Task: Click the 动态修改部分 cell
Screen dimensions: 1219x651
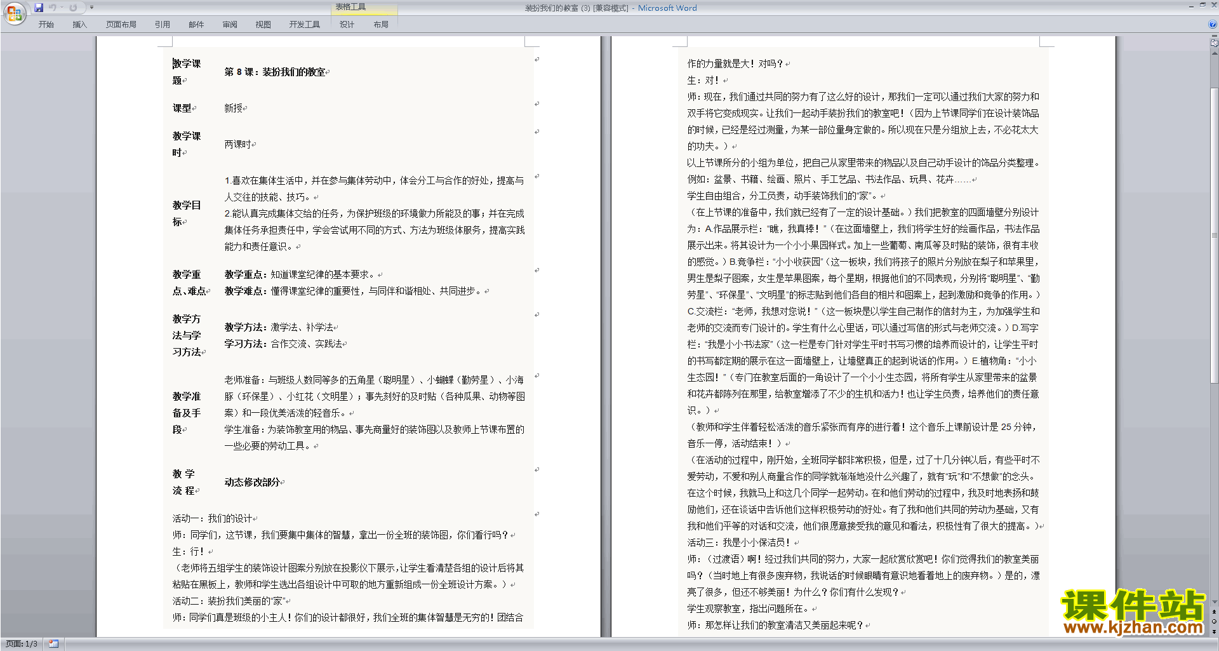Action: tap(252, 482)
